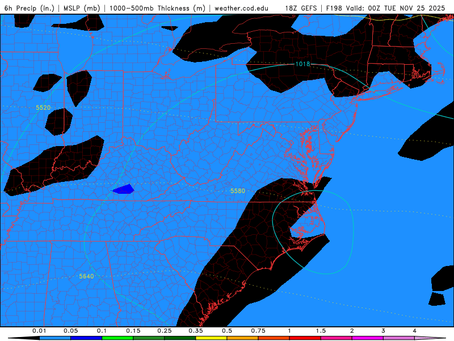Click the 0.05 legend value
The width and height of the screenshot is (454, 341).
[x=70, y=331]
